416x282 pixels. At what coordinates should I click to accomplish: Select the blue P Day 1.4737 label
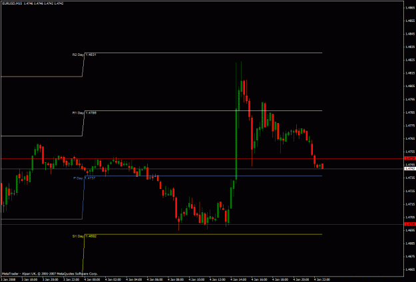pyautogui.click(x=84, y=178)
